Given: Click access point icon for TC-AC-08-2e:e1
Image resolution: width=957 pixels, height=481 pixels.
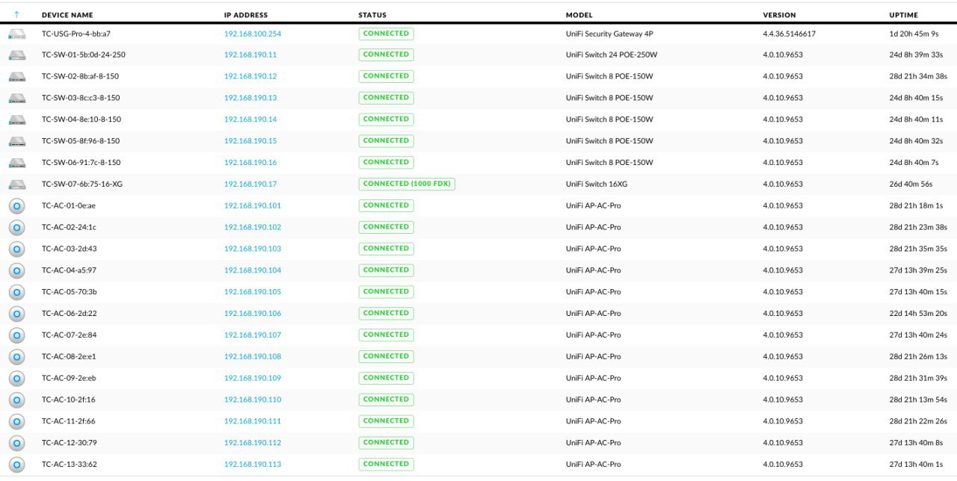Looking at the screenshot, I should point(16,357).
